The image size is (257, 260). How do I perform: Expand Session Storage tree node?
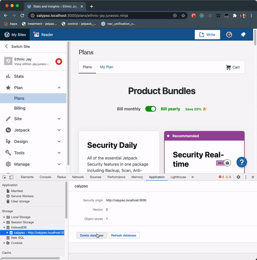pyautogui.click(x=4, y=222)
